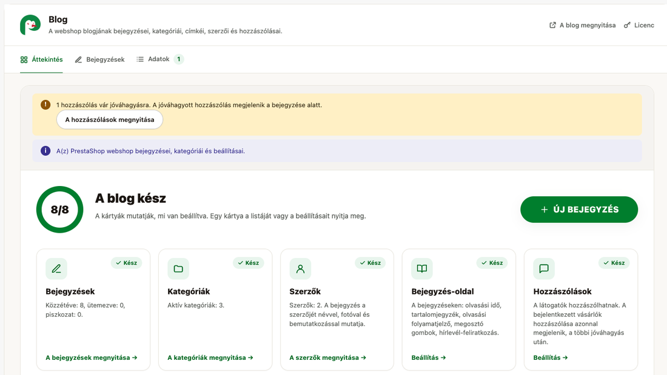This screenshot has height=375, width=667.
Task: Switch to the Adatok tab
Action: pyautogui.click(x=159, y=59)
